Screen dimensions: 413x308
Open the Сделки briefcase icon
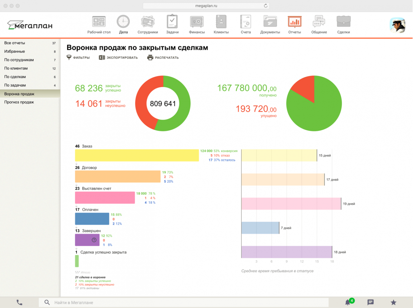pos(344,22)
